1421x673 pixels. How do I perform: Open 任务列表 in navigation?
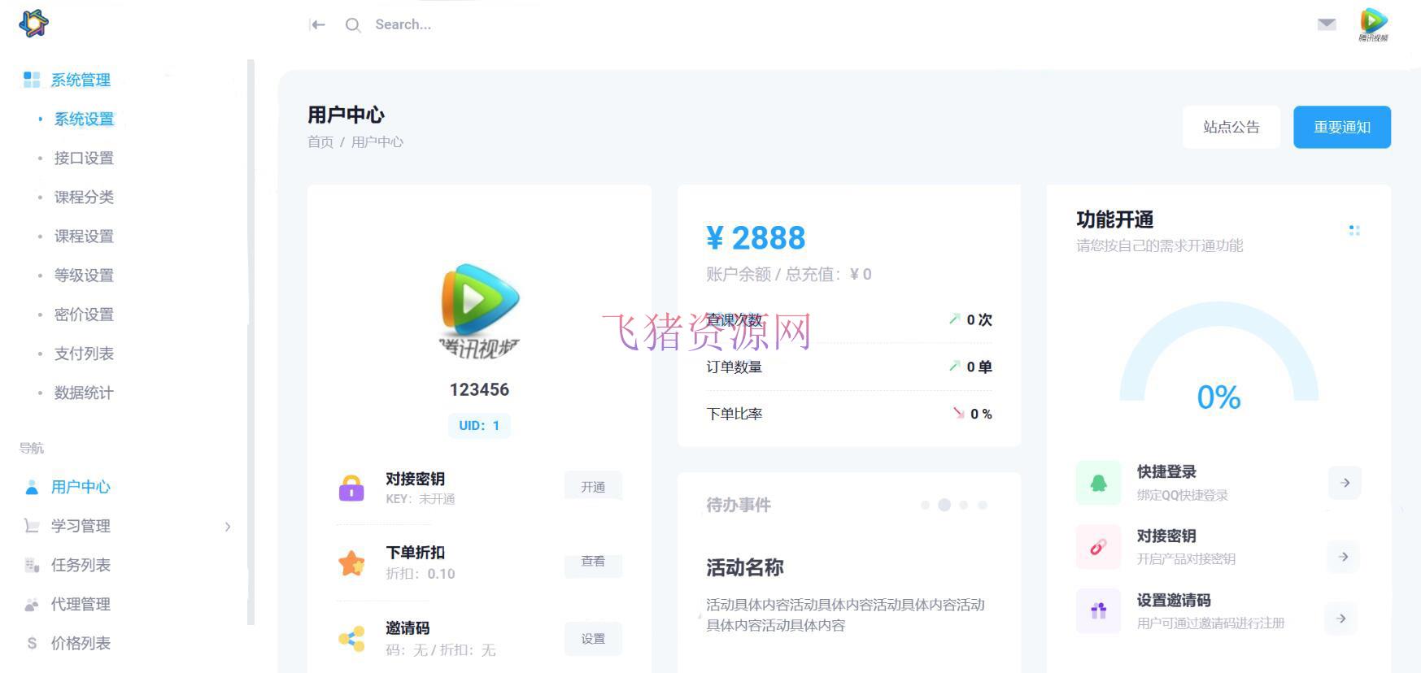click(81, 565)
